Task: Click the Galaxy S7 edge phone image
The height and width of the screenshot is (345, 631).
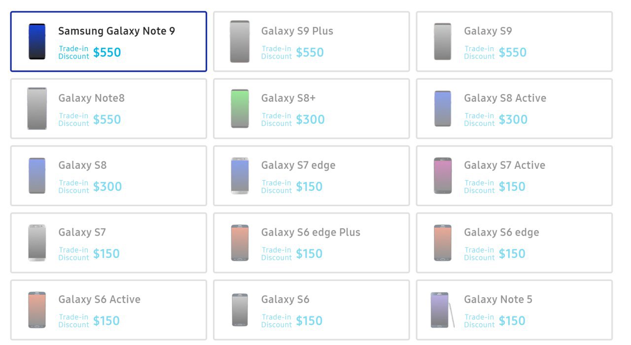Action: pyautogui.click(x=240, y=176)
